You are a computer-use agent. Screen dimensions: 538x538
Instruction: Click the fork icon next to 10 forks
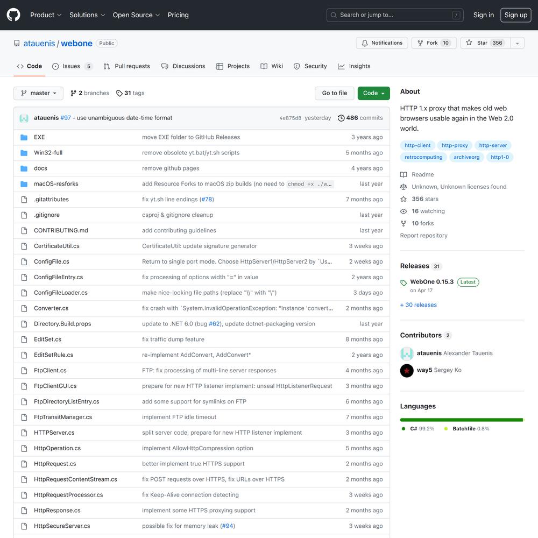tap(403, 223)
